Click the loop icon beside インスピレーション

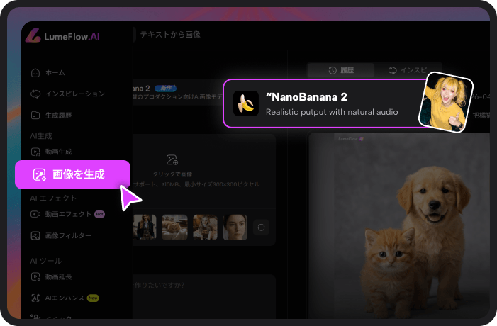point(35,94)
